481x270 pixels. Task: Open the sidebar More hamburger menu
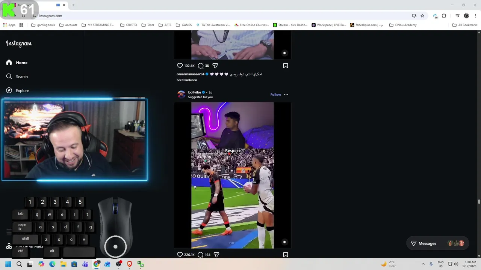[x=9, y=232]
